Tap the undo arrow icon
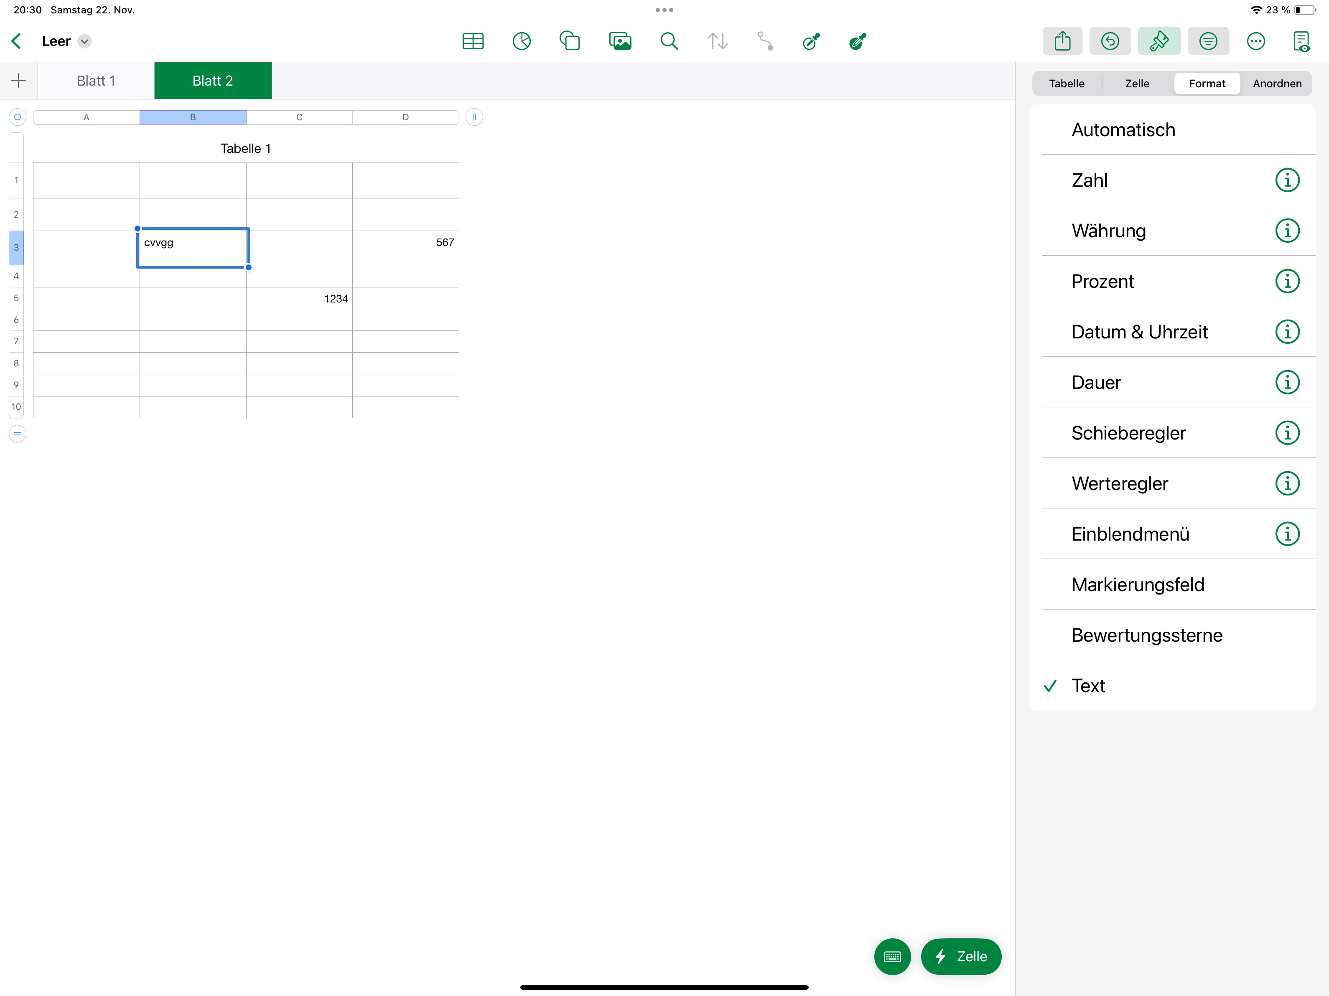 (x=1110, y=41)
